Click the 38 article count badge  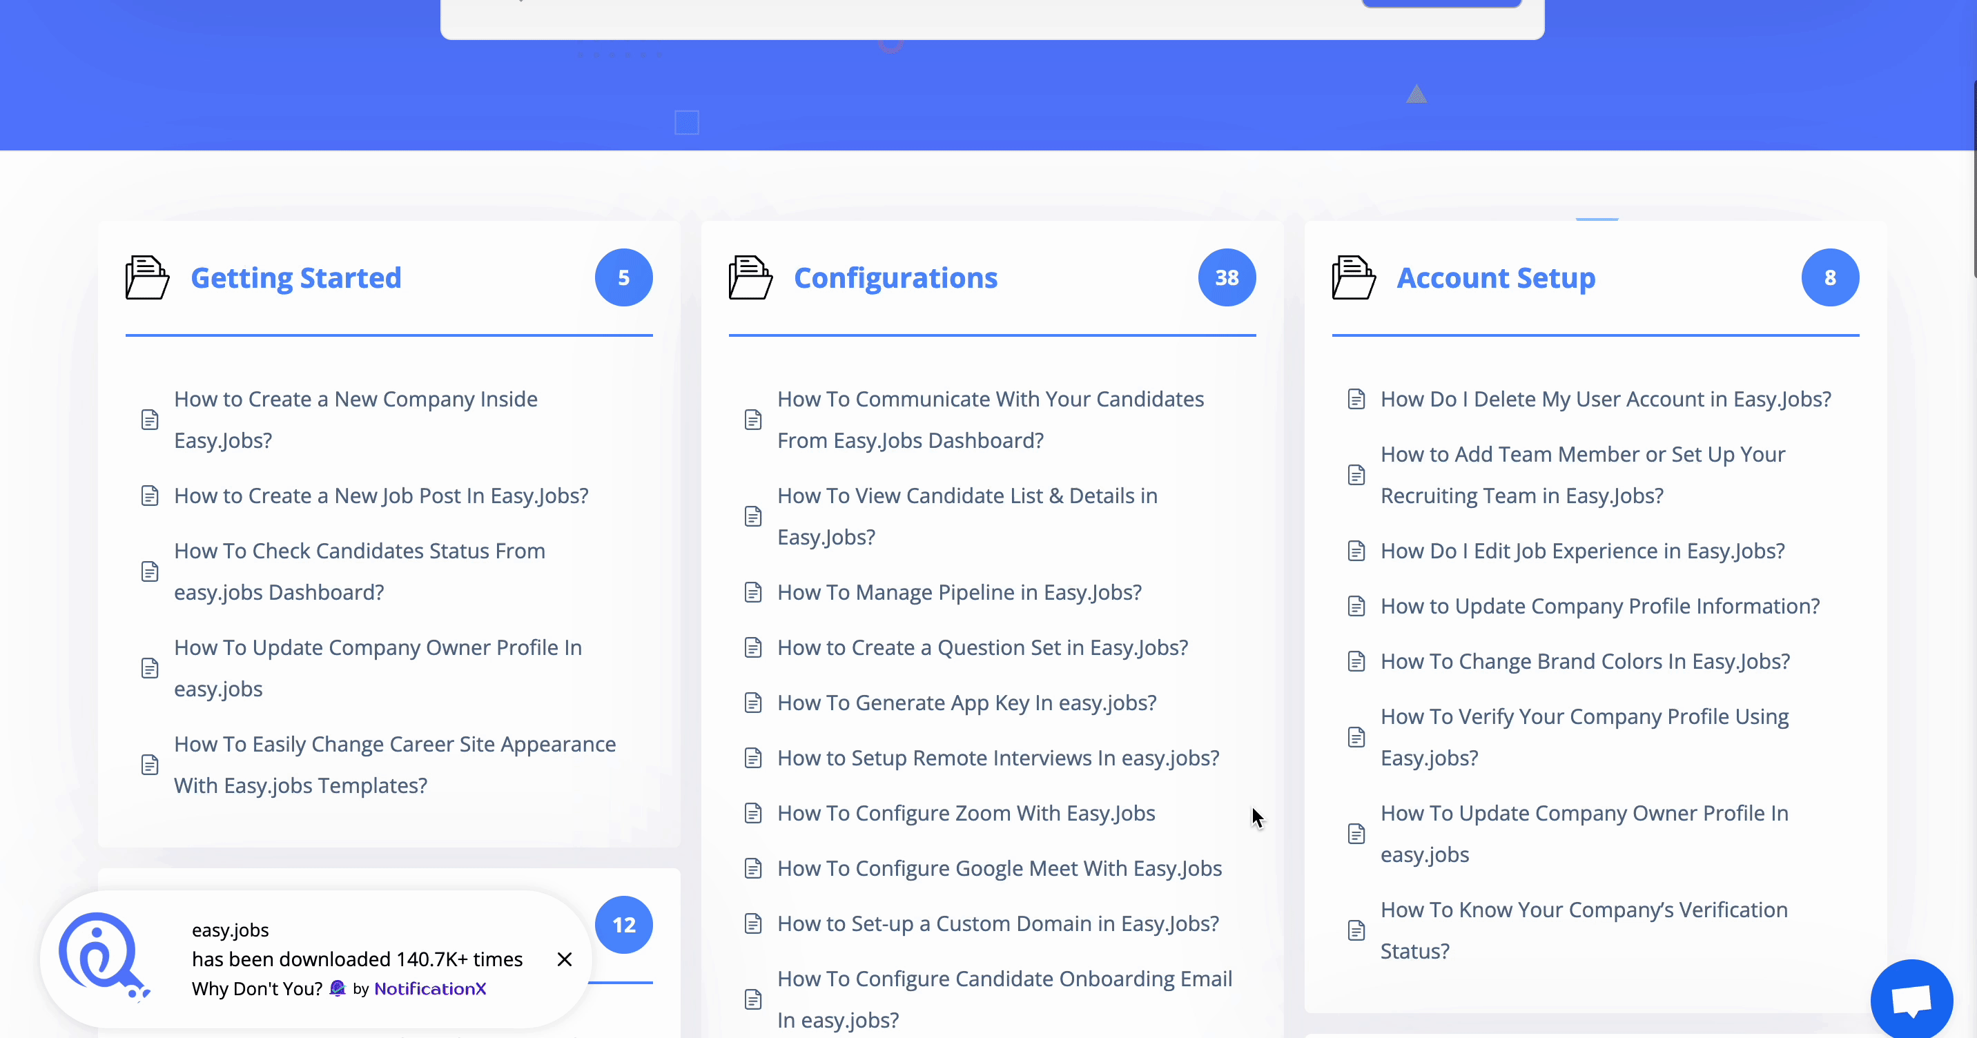click(x=1227, y=277)
